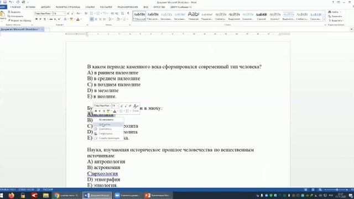Open ССЫЛКИ ribbon tab
The height and width of the screenshot is (199, 354).
(90, 7)
